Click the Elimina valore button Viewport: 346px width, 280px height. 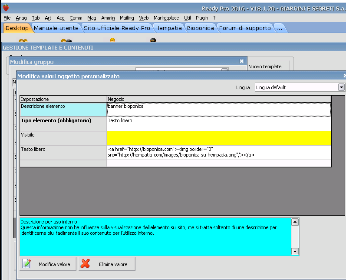pos(107,264)
